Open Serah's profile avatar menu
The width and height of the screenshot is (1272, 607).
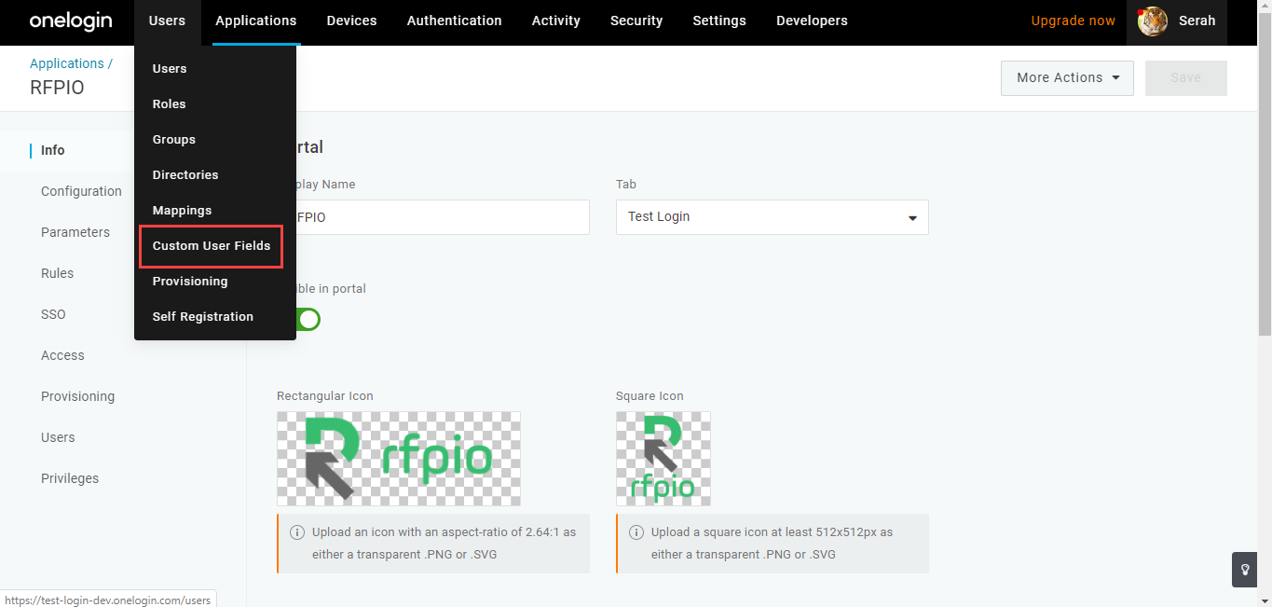click(x=1153, y=21)
